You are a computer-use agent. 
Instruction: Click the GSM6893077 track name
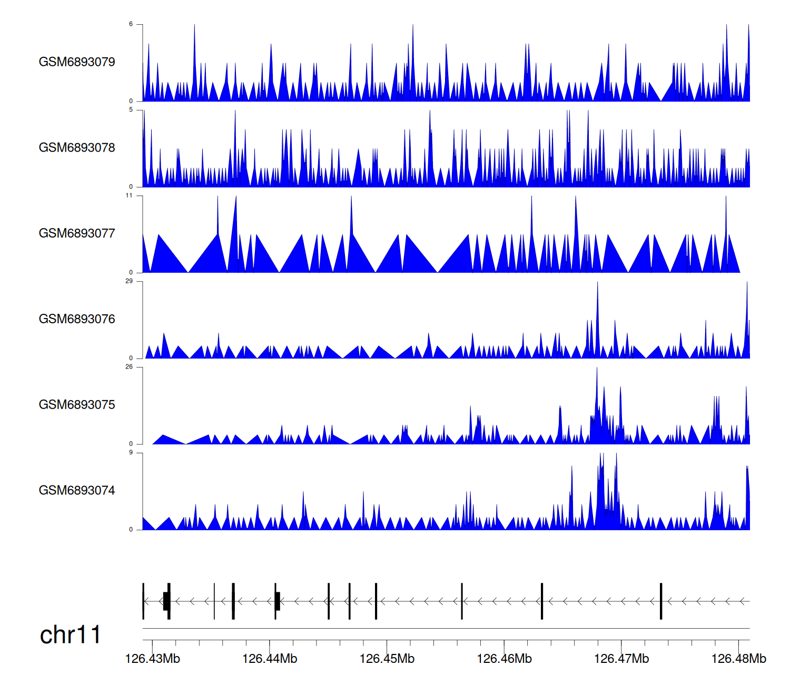coord(77,234)
